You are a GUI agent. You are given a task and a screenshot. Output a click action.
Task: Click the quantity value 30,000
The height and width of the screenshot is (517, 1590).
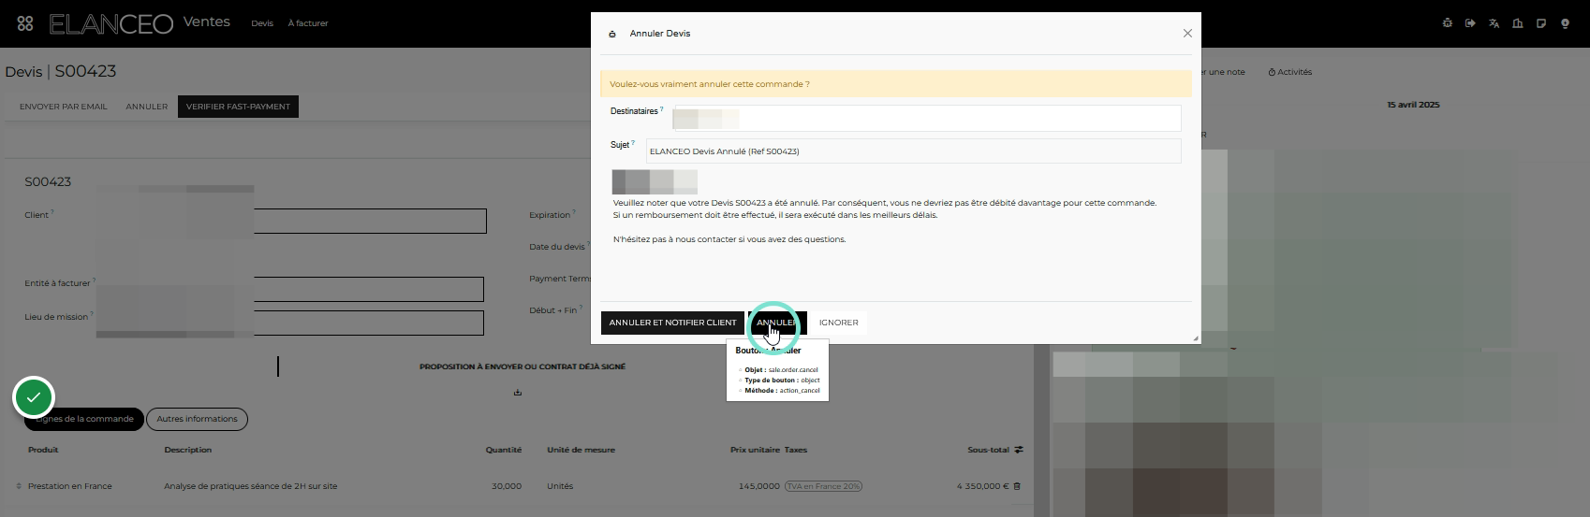pos(507,486)
